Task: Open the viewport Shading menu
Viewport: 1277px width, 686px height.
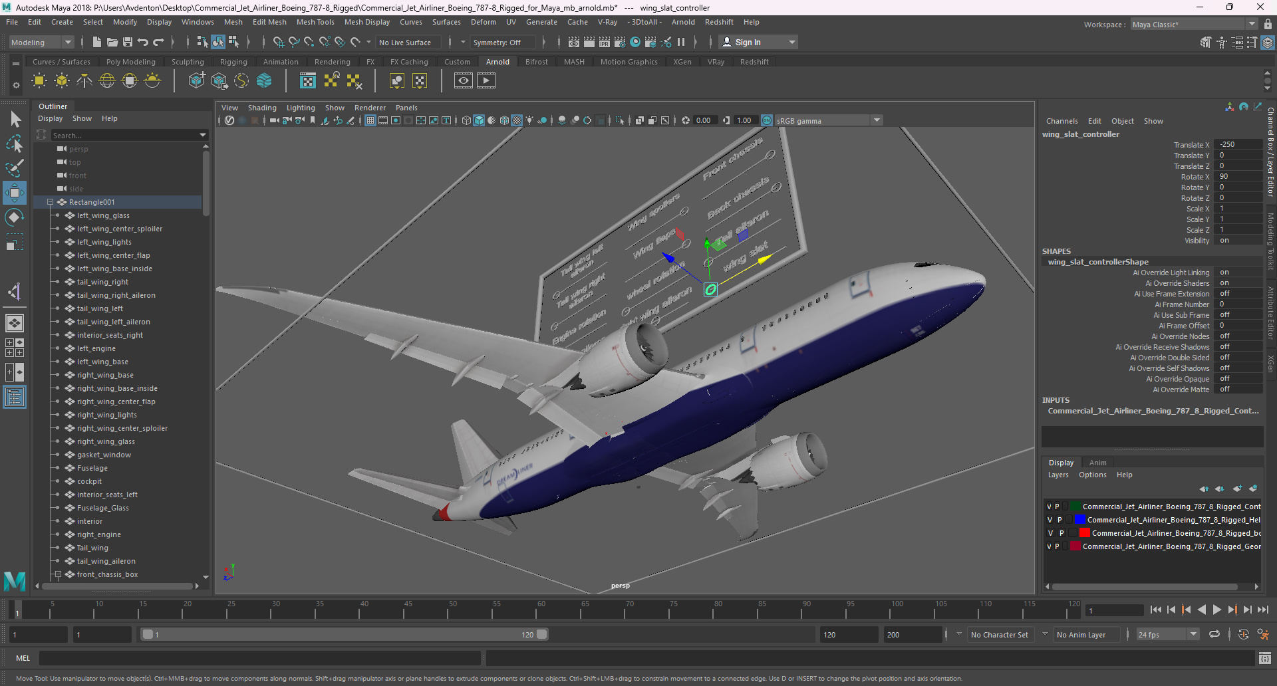Action: [262, 108]
